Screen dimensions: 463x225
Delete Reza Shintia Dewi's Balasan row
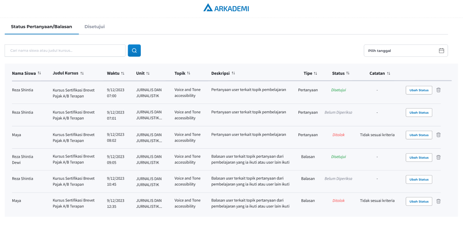coord(438,157)
